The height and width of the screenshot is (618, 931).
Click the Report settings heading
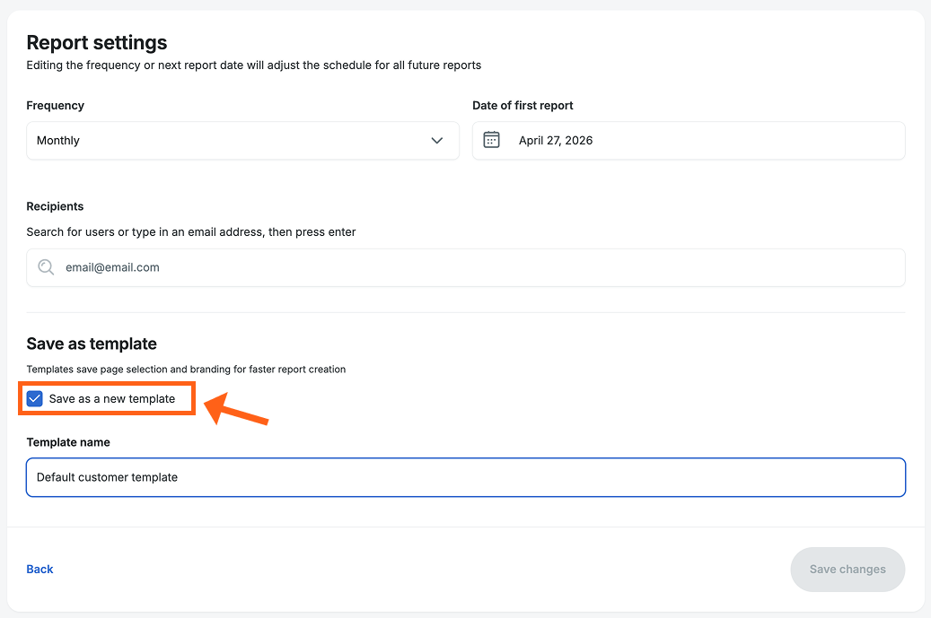97,42
